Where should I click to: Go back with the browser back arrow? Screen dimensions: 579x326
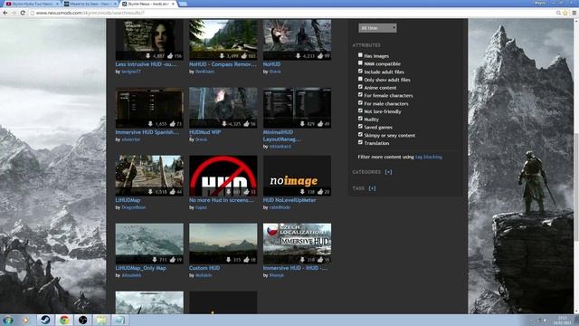point(5,13)
